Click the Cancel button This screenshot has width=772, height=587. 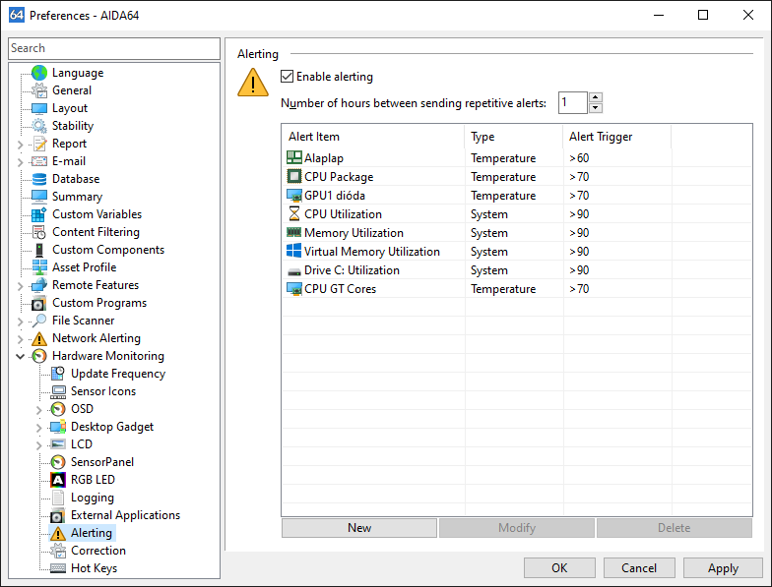[639, 568]
